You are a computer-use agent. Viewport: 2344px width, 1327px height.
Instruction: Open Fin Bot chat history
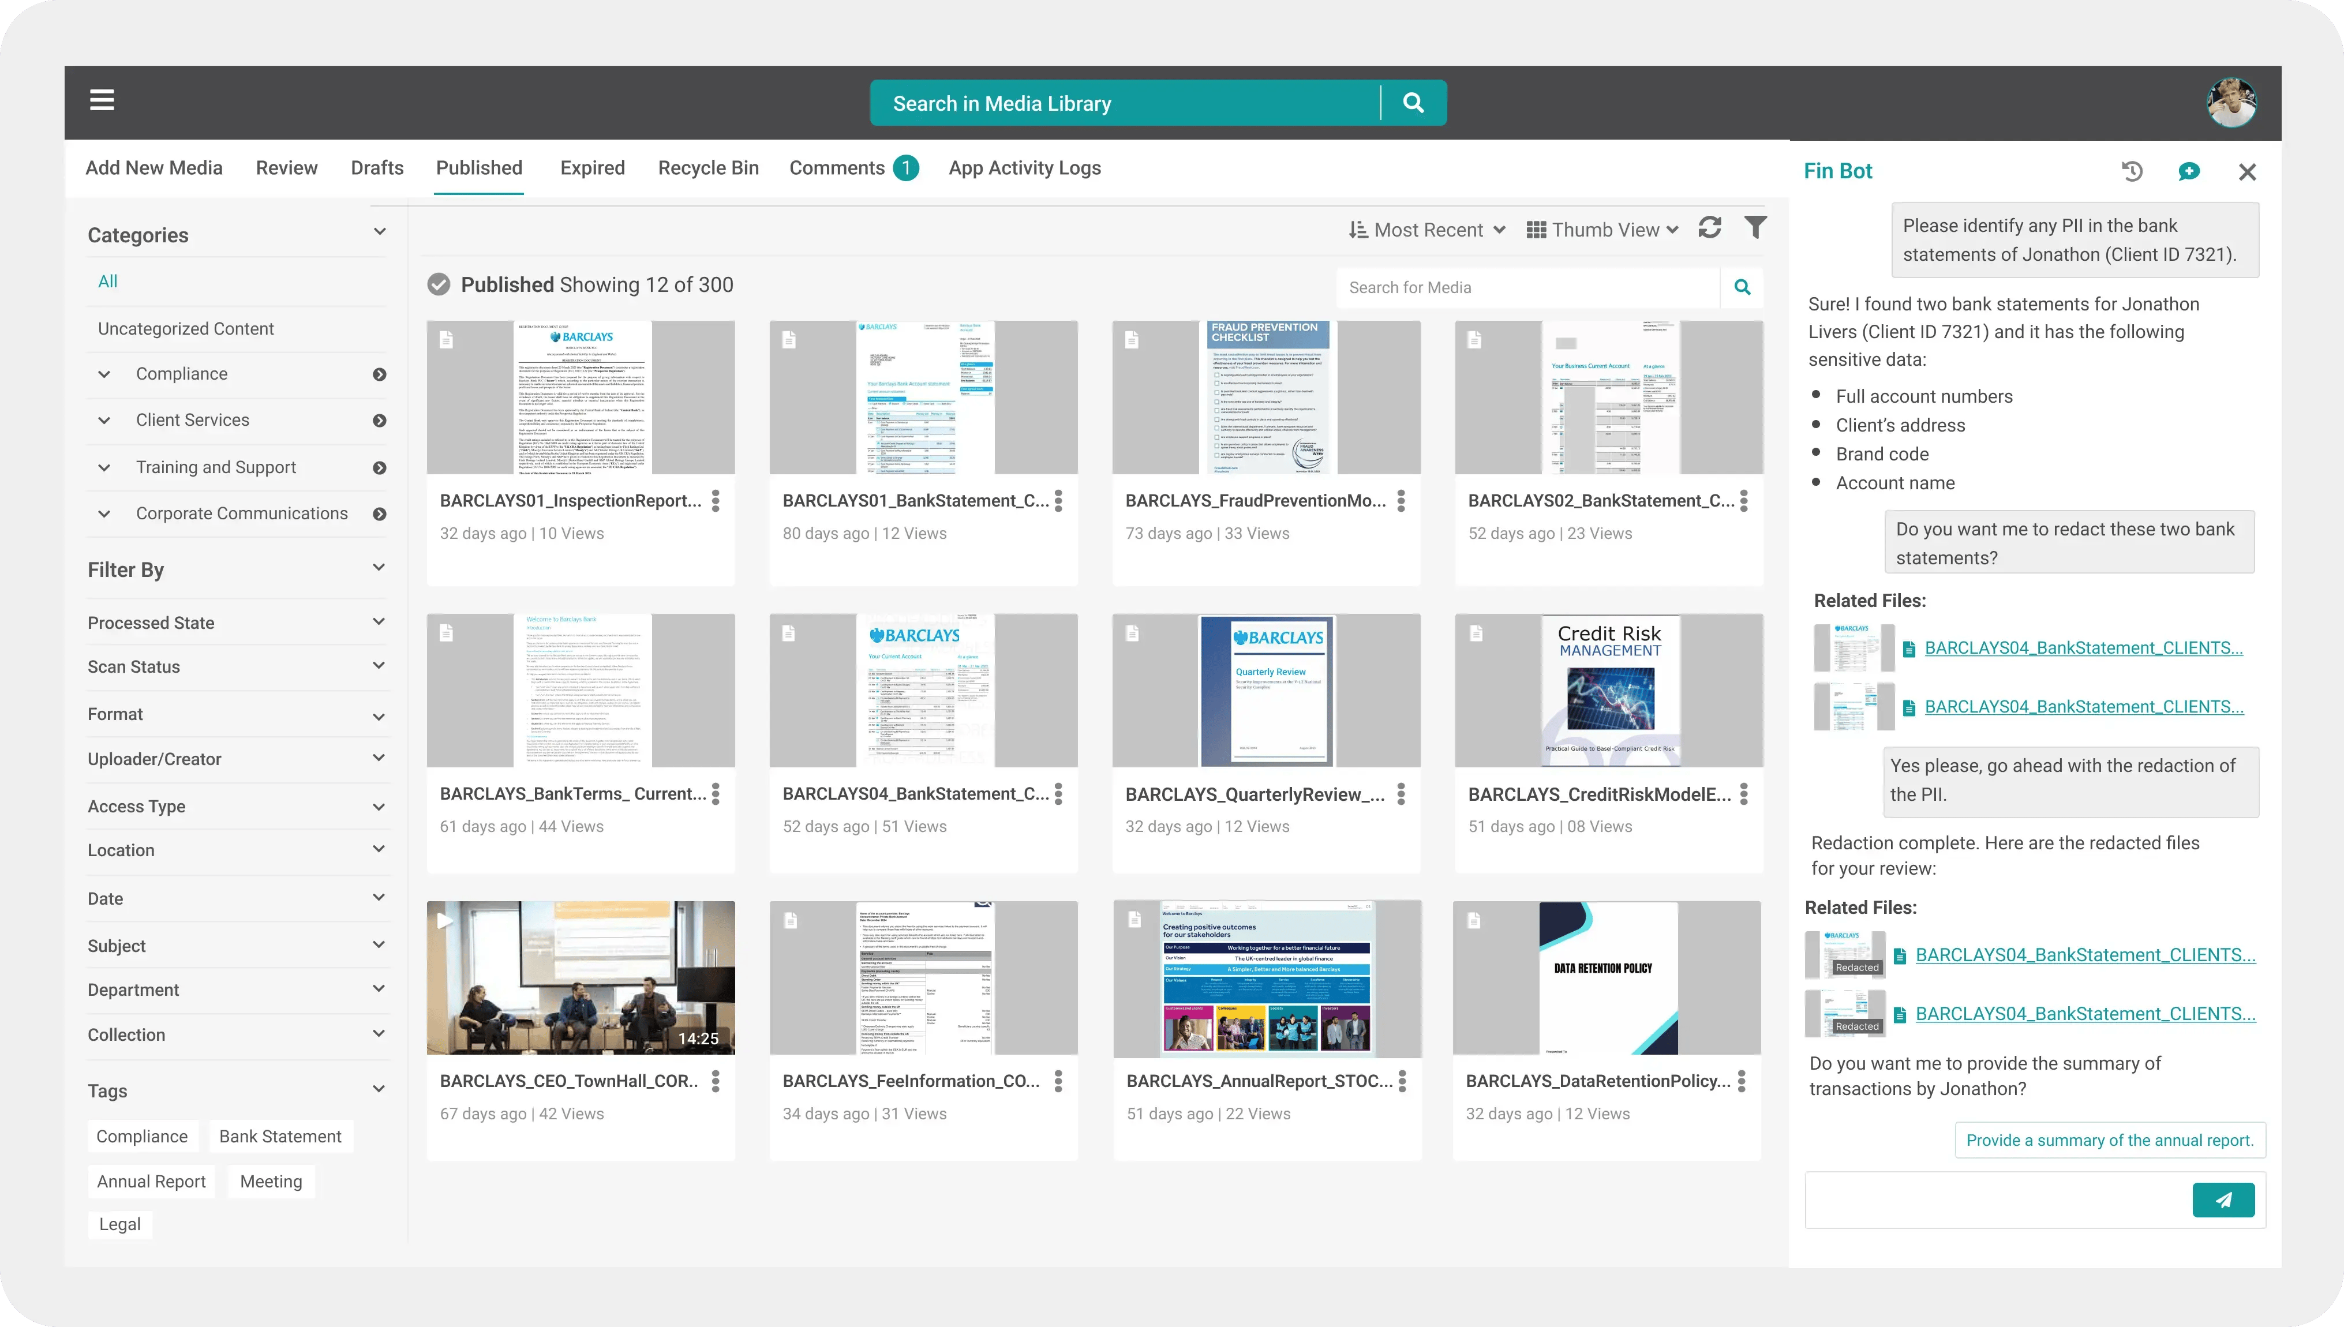(x=2132, y=171)
